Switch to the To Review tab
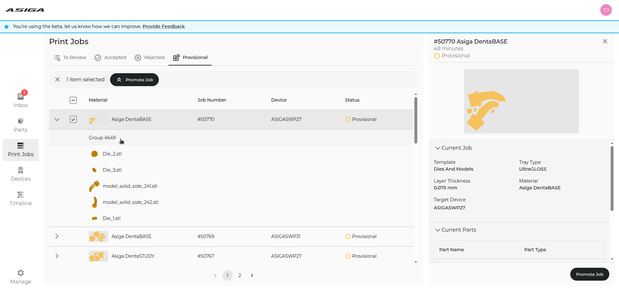619x290 pixels. (x=70, y=57)
